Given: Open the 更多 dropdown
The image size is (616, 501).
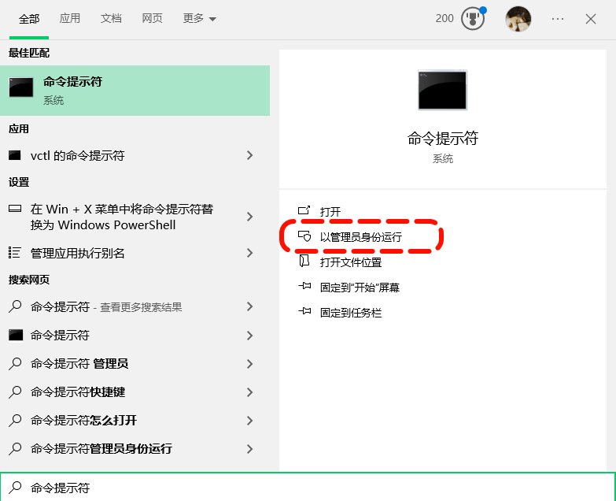Looking at the screenshot, I should (x=200, y=18).
